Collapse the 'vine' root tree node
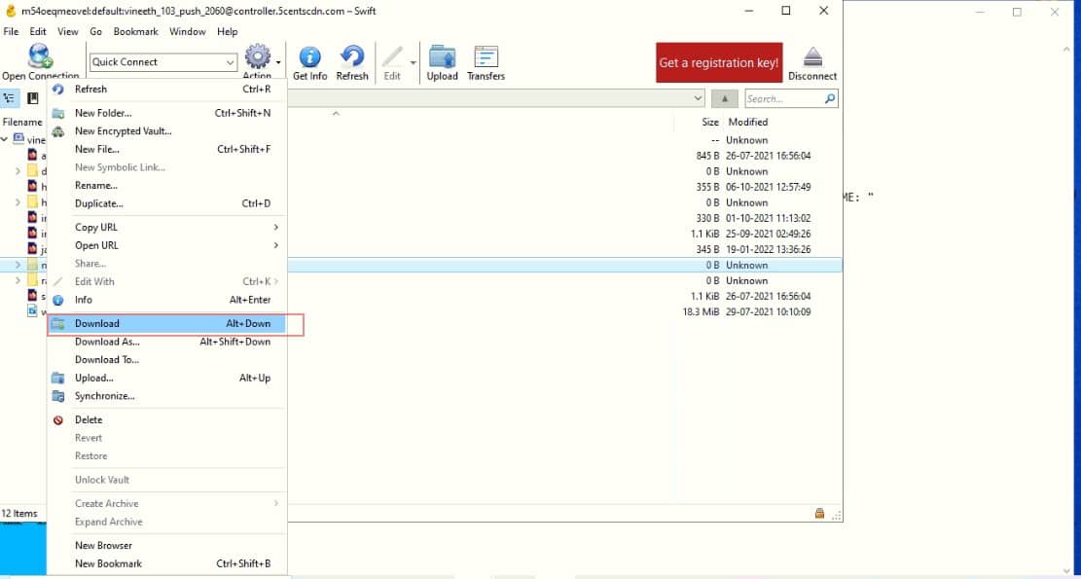Screen dimensions: 1081x579 click(5, 139)
